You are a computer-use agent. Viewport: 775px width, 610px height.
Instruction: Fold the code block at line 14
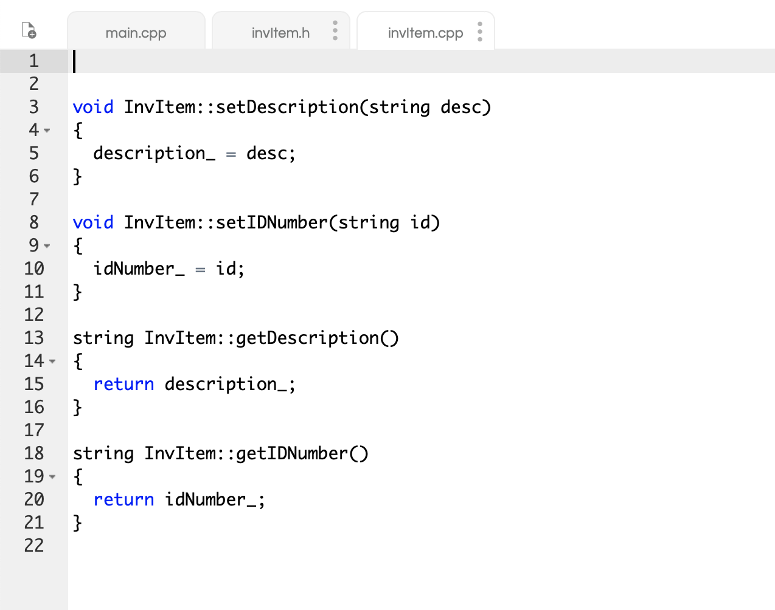pos(52,361)
